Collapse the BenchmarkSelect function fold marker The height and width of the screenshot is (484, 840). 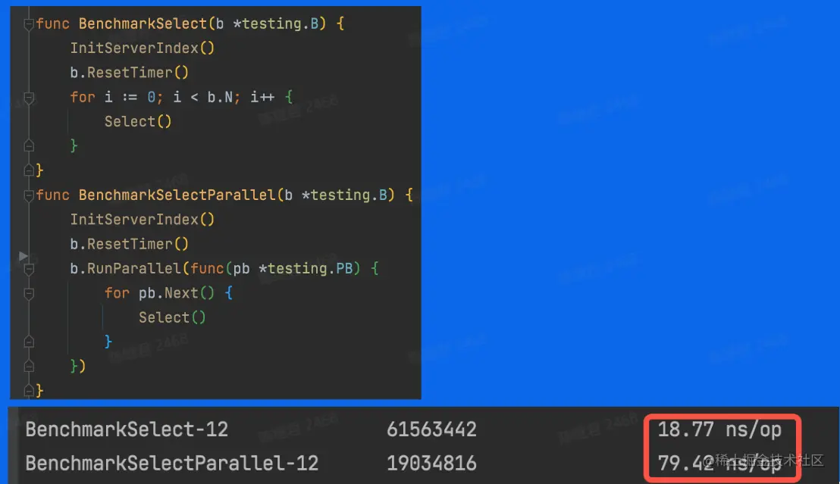click(29, 24)
